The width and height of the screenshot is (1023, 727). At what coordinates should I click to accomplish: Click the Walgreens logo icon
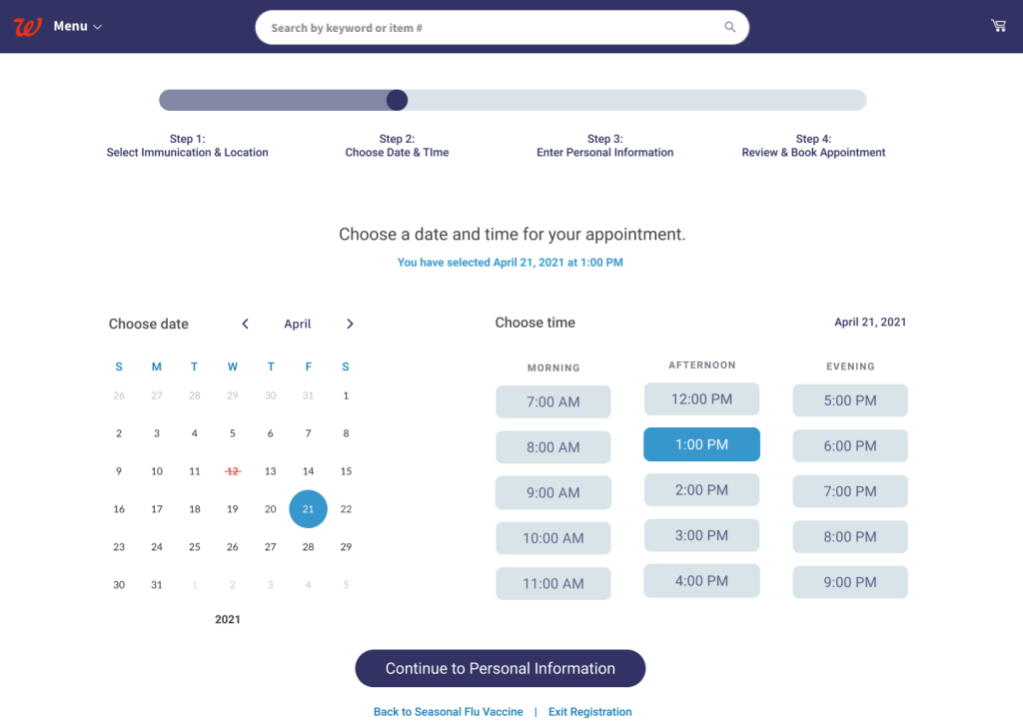(27, 26)
